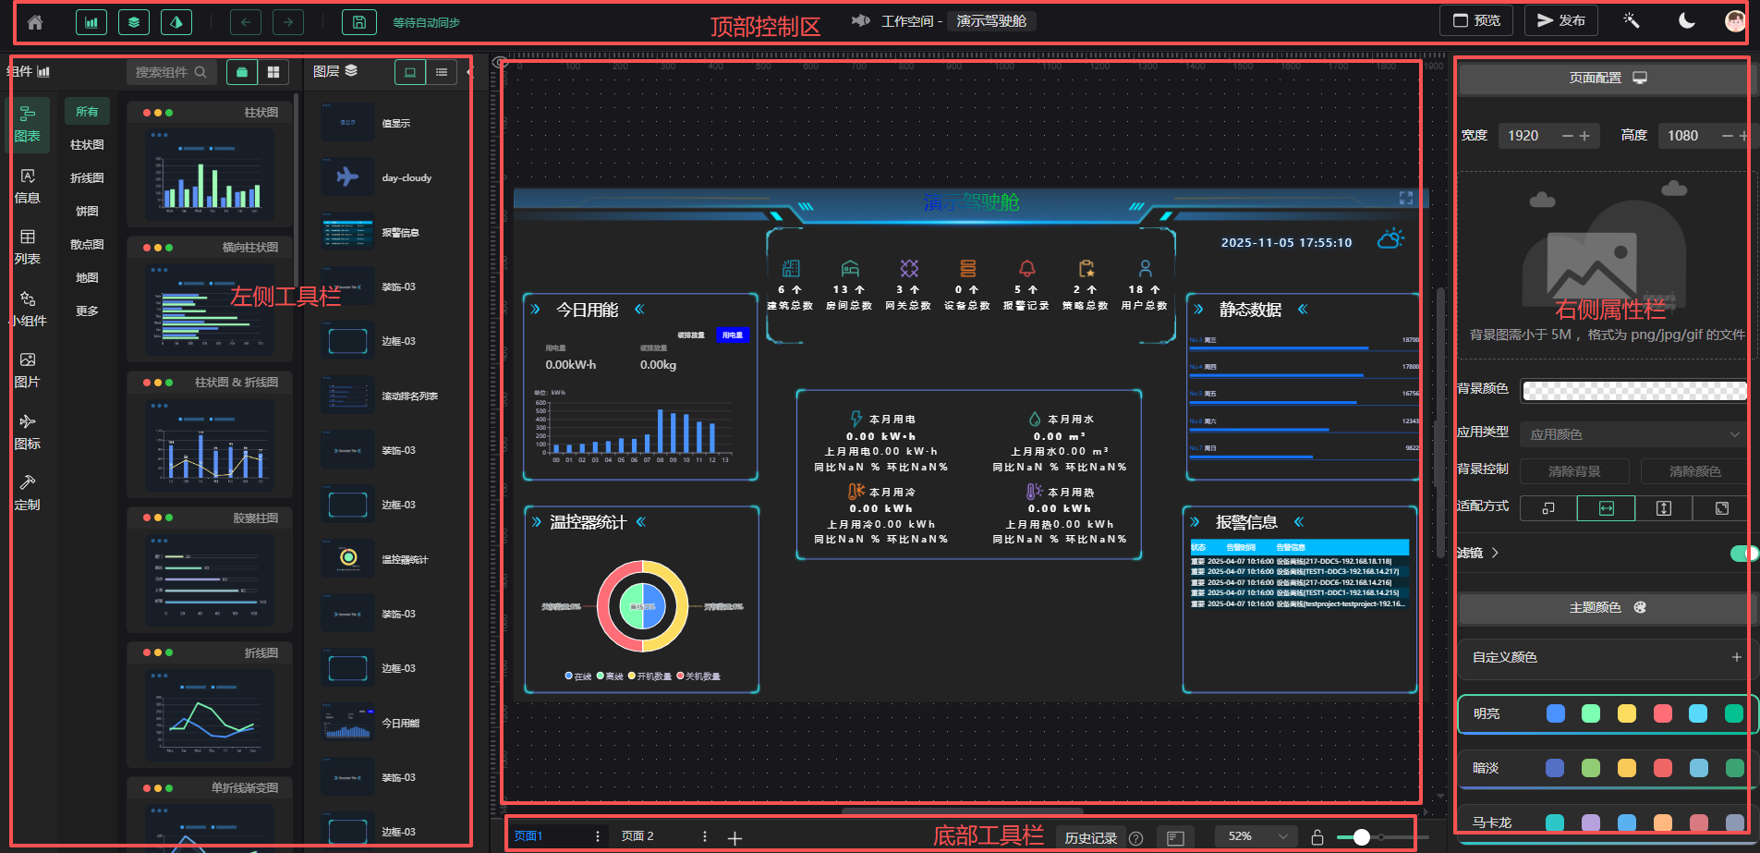Click the 发布 publish button
This screenshot has height=853, width=1760.
[1560, 20]
